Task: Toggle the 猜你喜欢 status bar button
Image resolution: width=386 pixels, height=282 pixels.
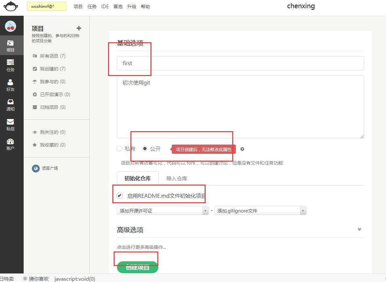Action: pyautogui.click(x=36, y=279)
